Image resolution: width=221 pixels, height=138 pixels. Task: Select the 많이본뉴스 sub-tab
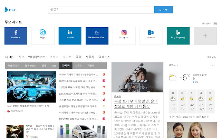[x=31, y=66]
